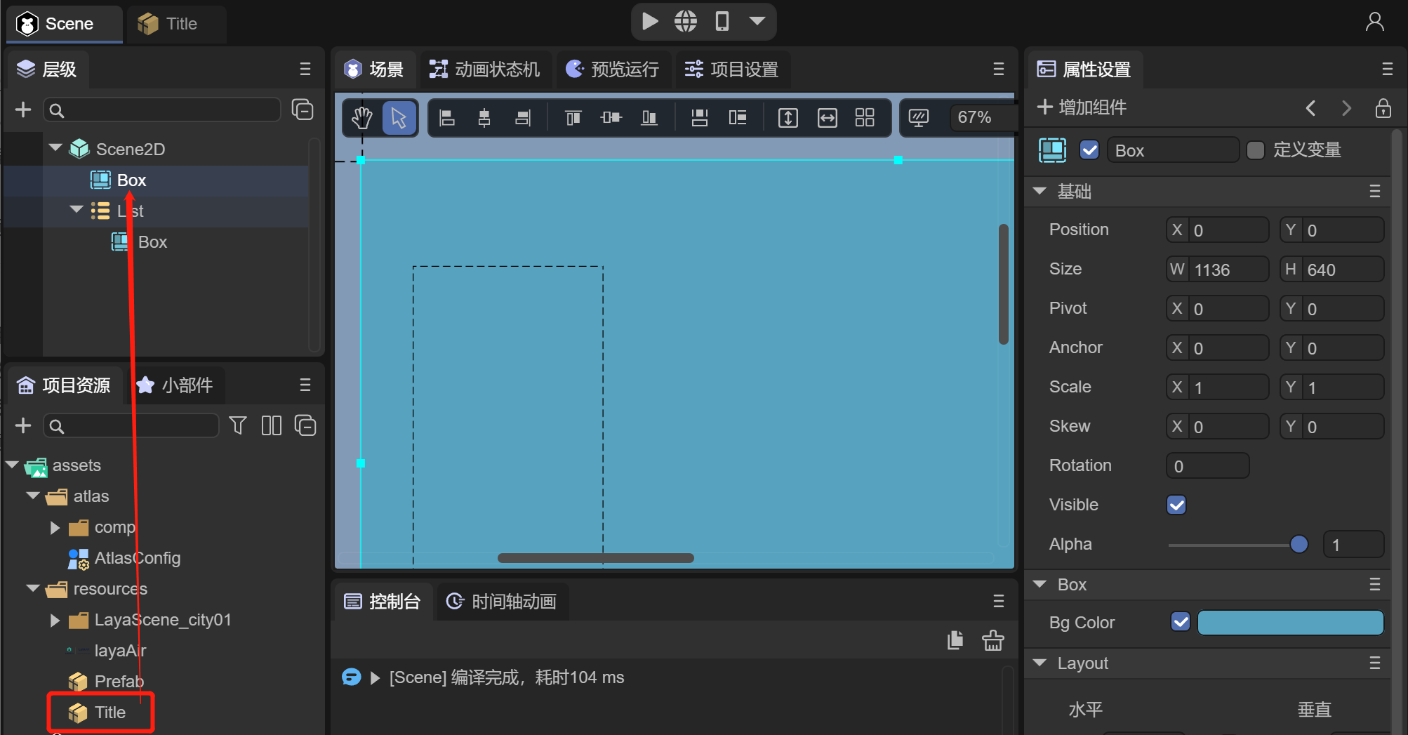Toggle the Visible checkbox
The height and width of the screenshot is (735, 1408).
[x=1176, y=505]
